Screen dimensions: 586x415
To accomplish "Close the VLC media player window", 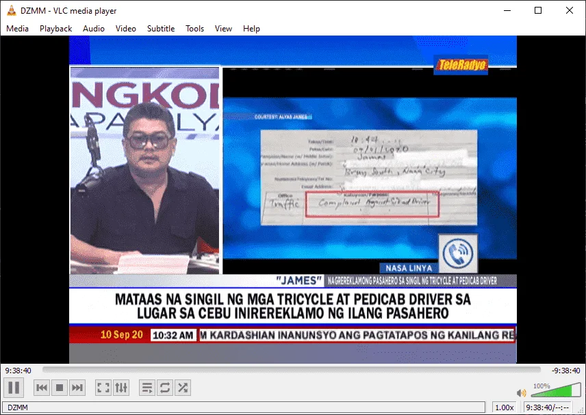I will (569, 10).
